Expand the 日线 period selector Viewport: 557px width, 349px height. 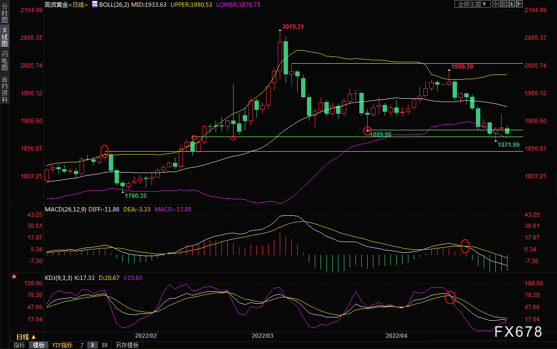(x=26, y=337)
